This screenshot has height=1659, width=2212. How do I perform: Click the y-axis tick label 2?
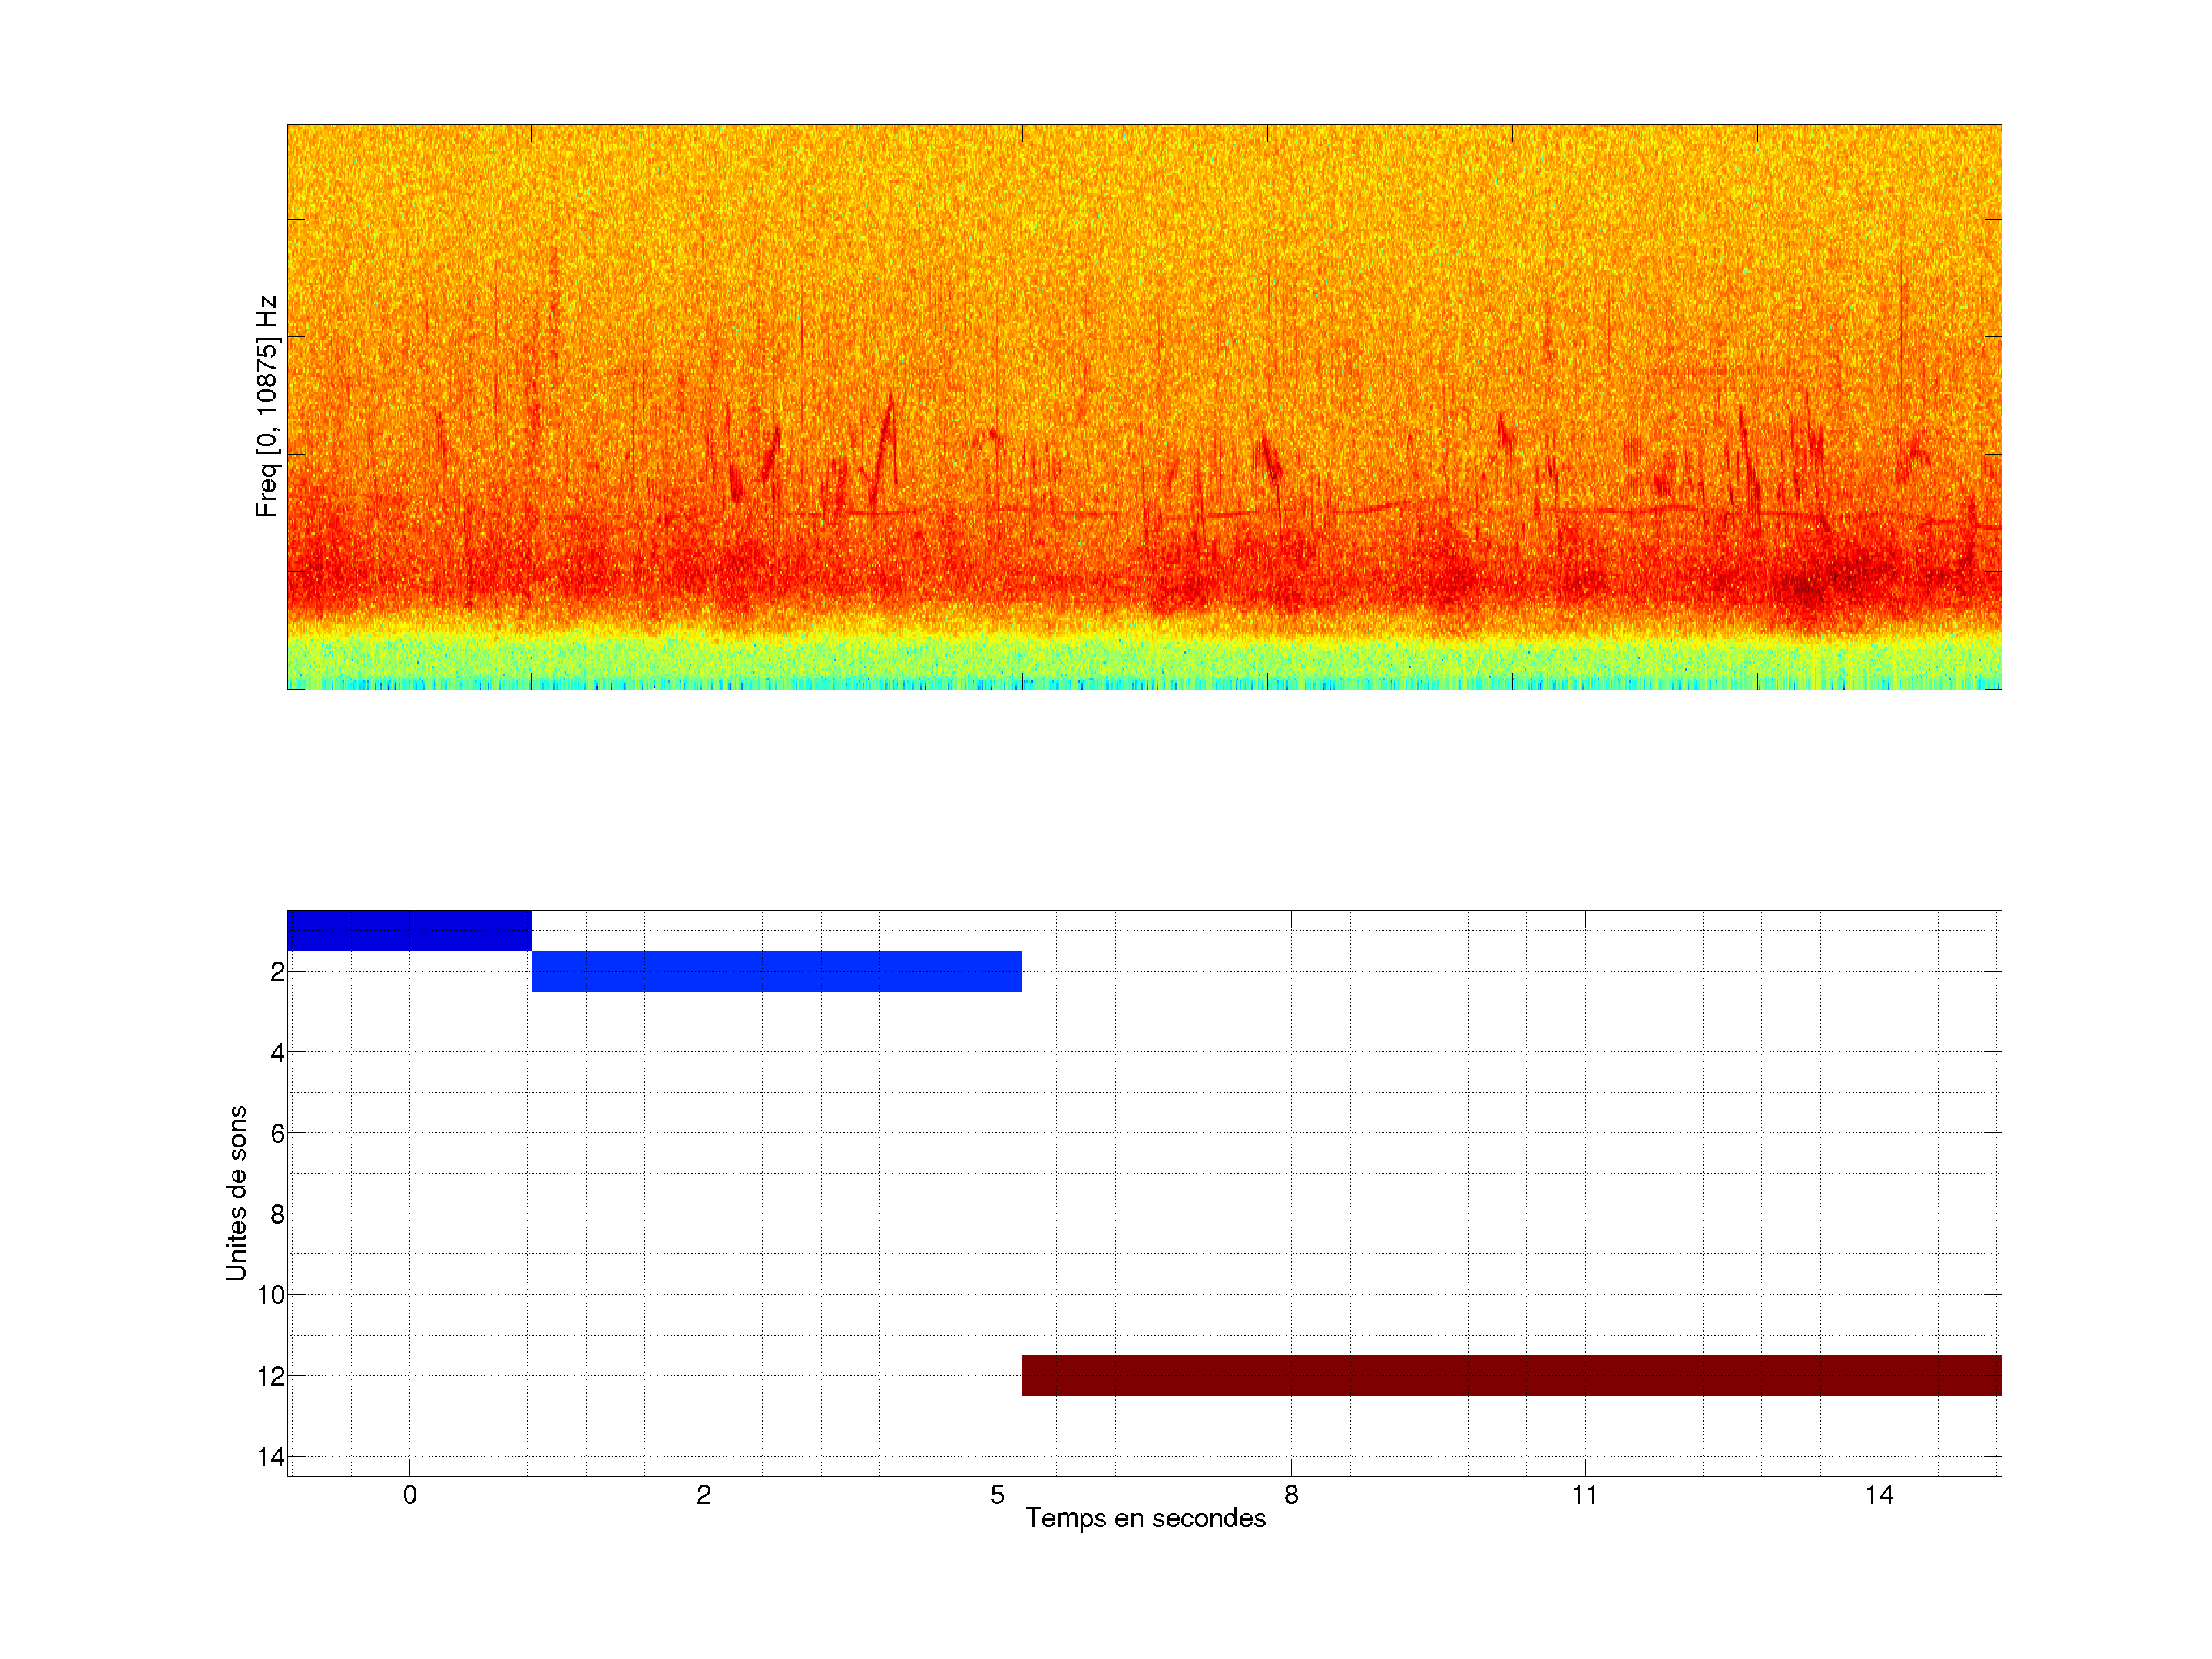click(x=277, y=972)
